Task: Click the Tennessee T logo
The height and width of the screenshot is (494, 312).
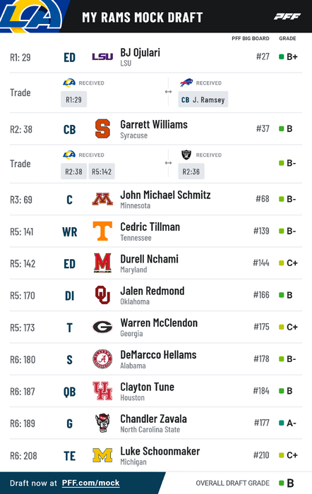Action: click(102, 231)
